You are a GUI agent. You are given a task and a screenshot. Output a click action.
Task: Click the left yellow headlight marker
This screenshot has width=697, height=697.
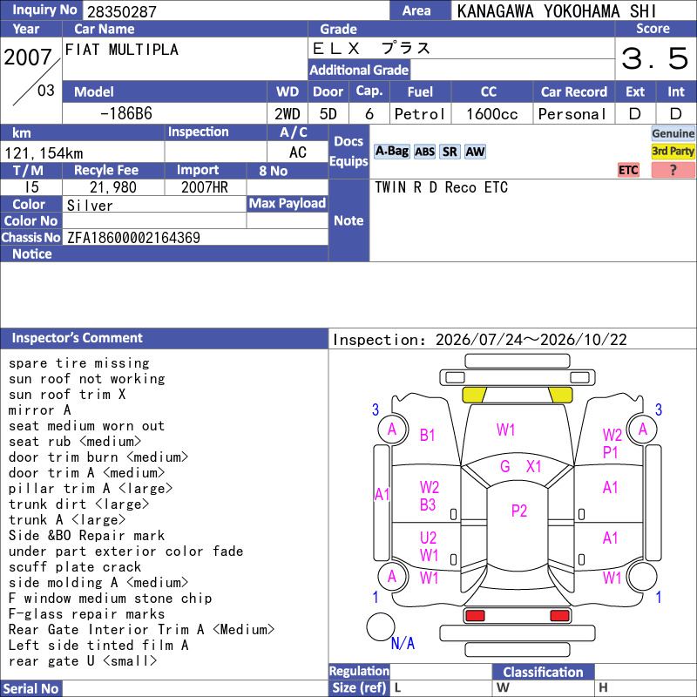(474, 395)
